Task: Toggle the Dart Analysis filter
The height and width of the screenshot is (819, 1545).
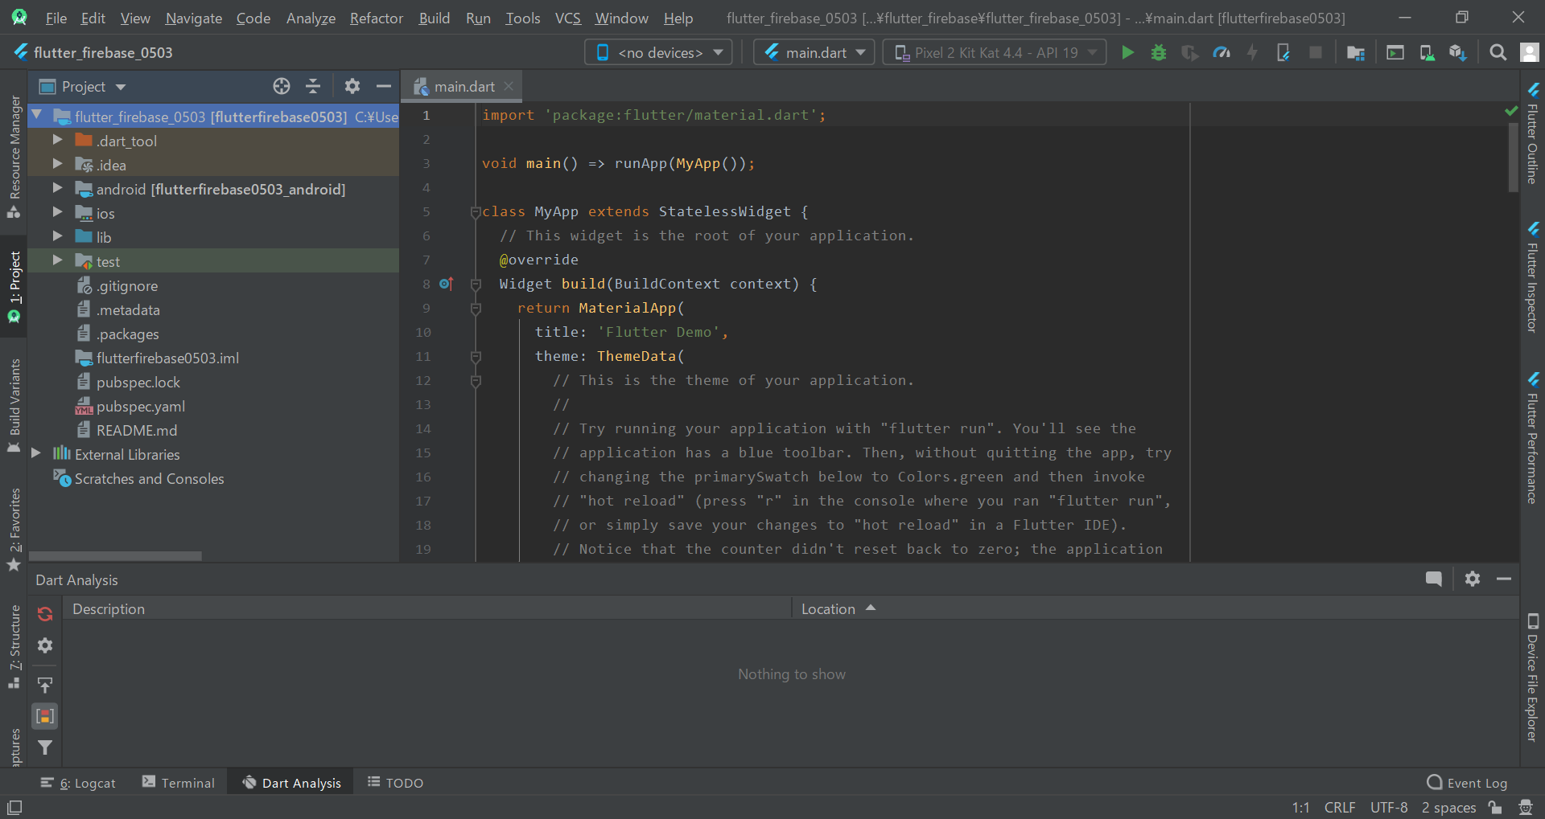Action: tap(45, 747)
